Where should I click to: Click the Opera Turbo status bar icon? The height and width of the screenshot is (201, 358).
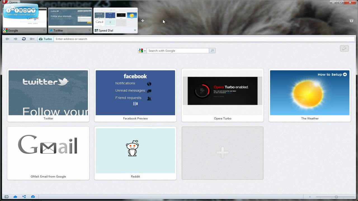[x=33, y=197]
